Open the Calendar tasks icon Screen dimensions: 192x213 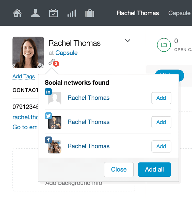tap(54, 13)
